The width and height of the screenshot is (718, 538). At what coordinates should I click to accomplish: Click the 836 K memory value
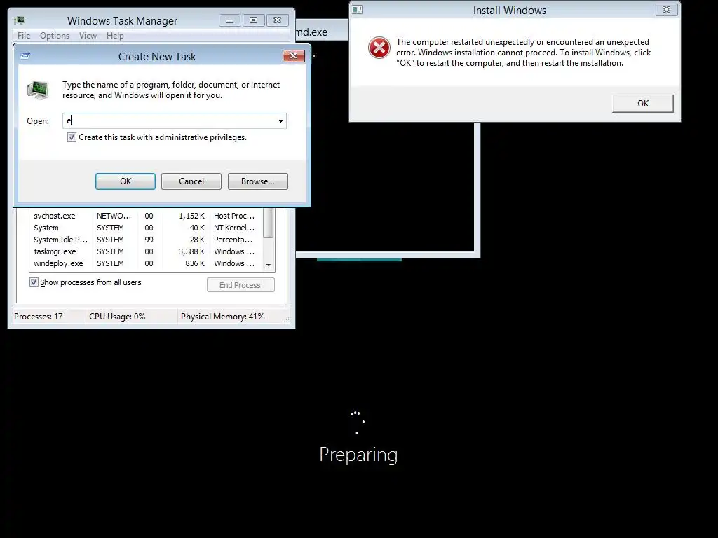195,263
